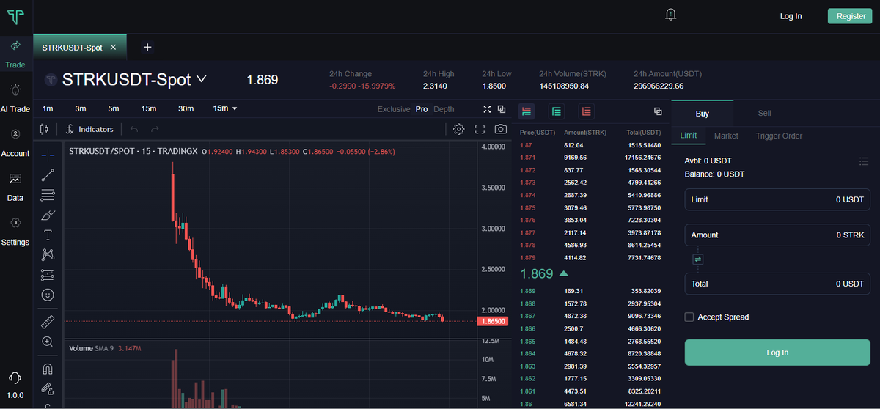Viewport: 880px width, 409px height.
Task: Open the Settings section in sidebar
Action: (x=15, y=232)
